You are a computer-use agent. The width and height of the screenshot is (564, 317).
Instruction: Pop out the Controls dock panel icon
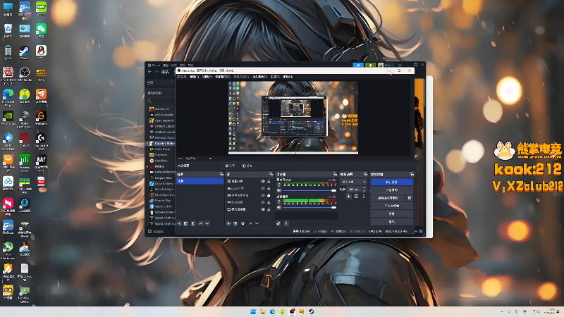[412, 174]
